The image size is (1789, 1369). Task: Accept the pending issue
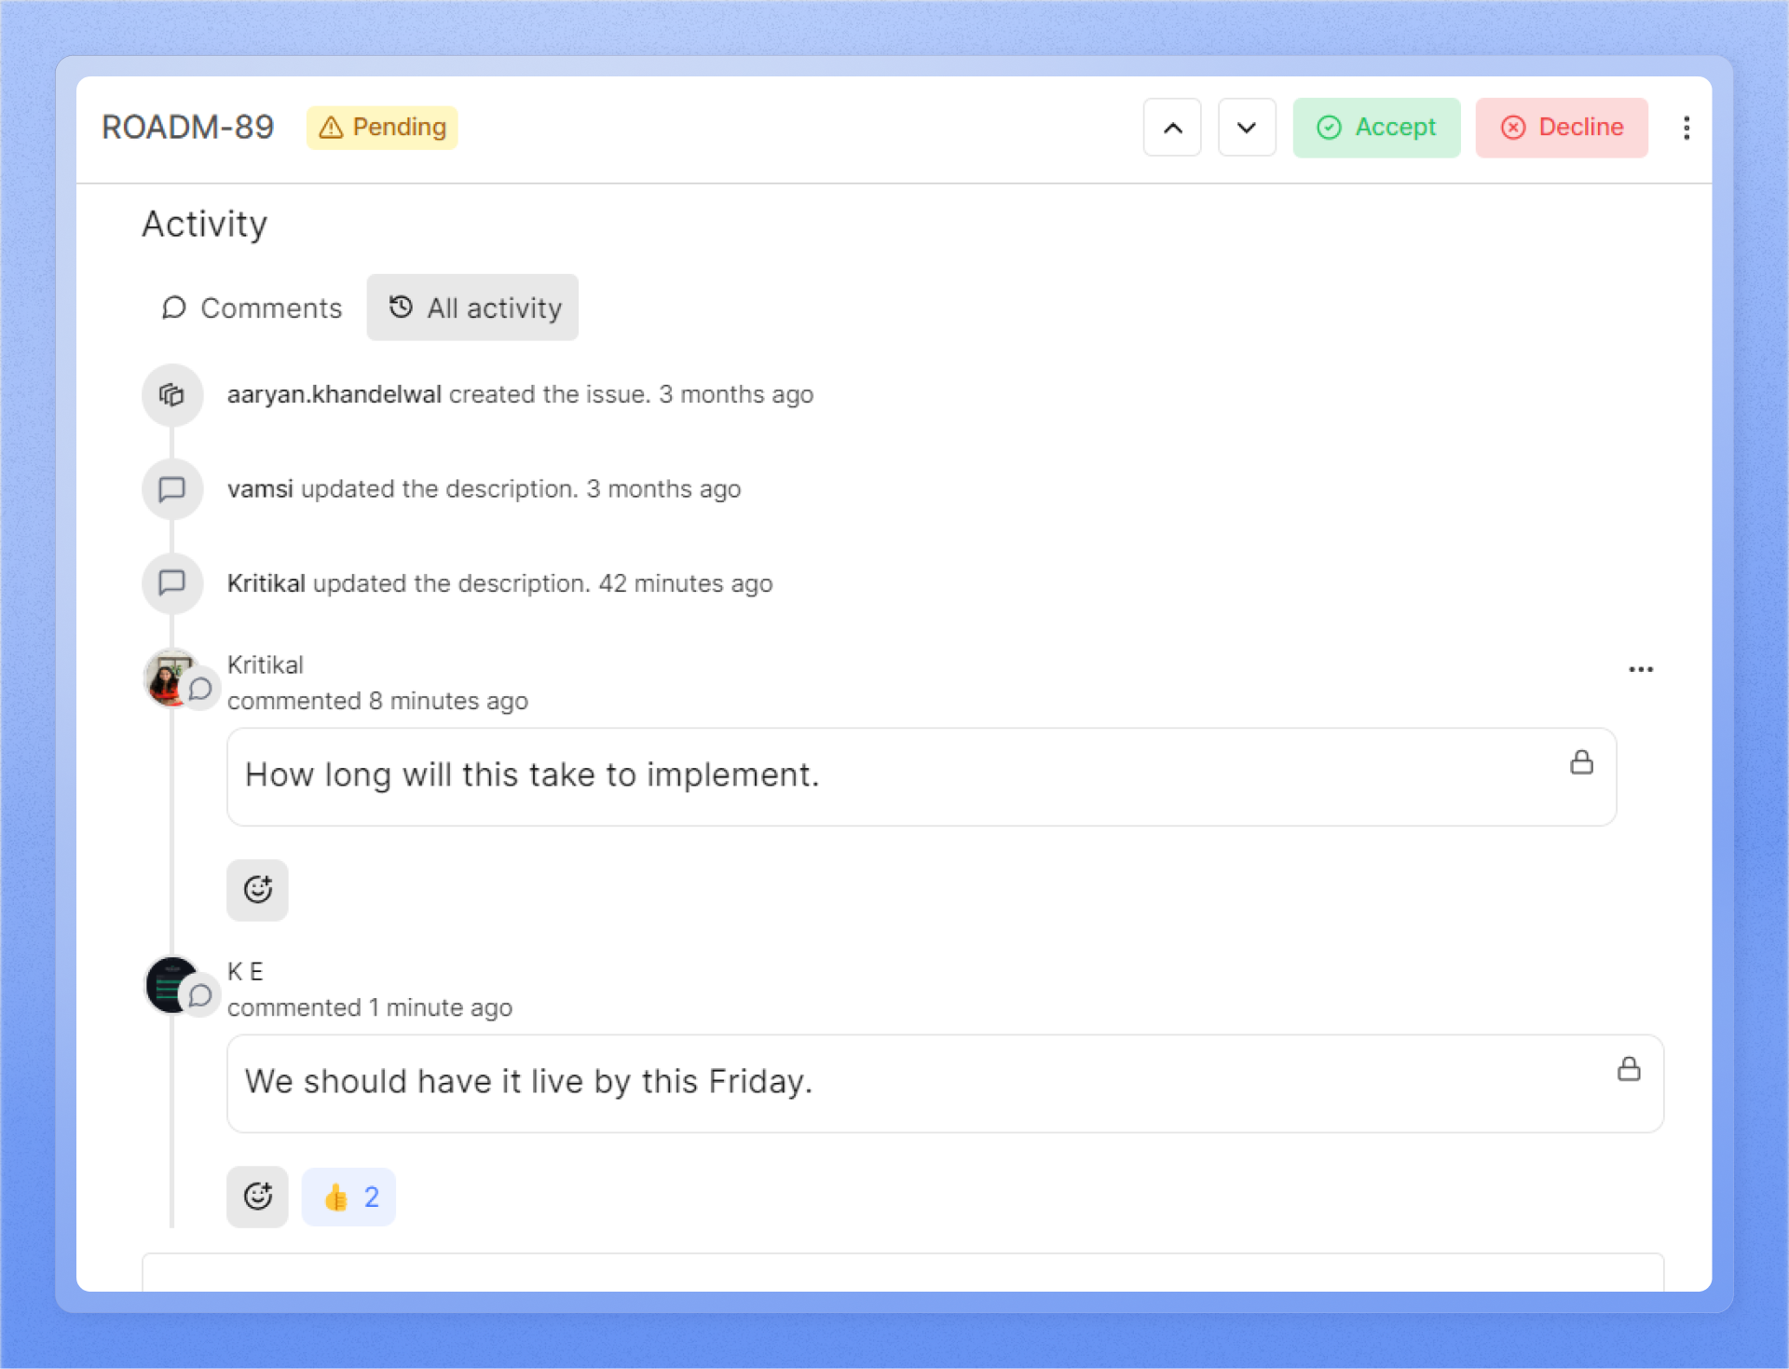pos(1375,128)
